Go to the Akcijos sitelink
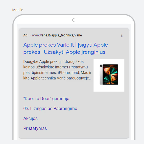This screenshot has height=144, width=144. [x=30, y=118]
